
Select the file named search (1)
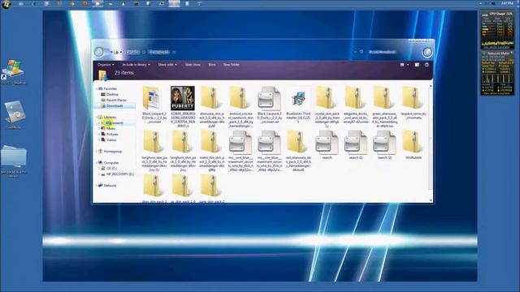coord(356,143)
